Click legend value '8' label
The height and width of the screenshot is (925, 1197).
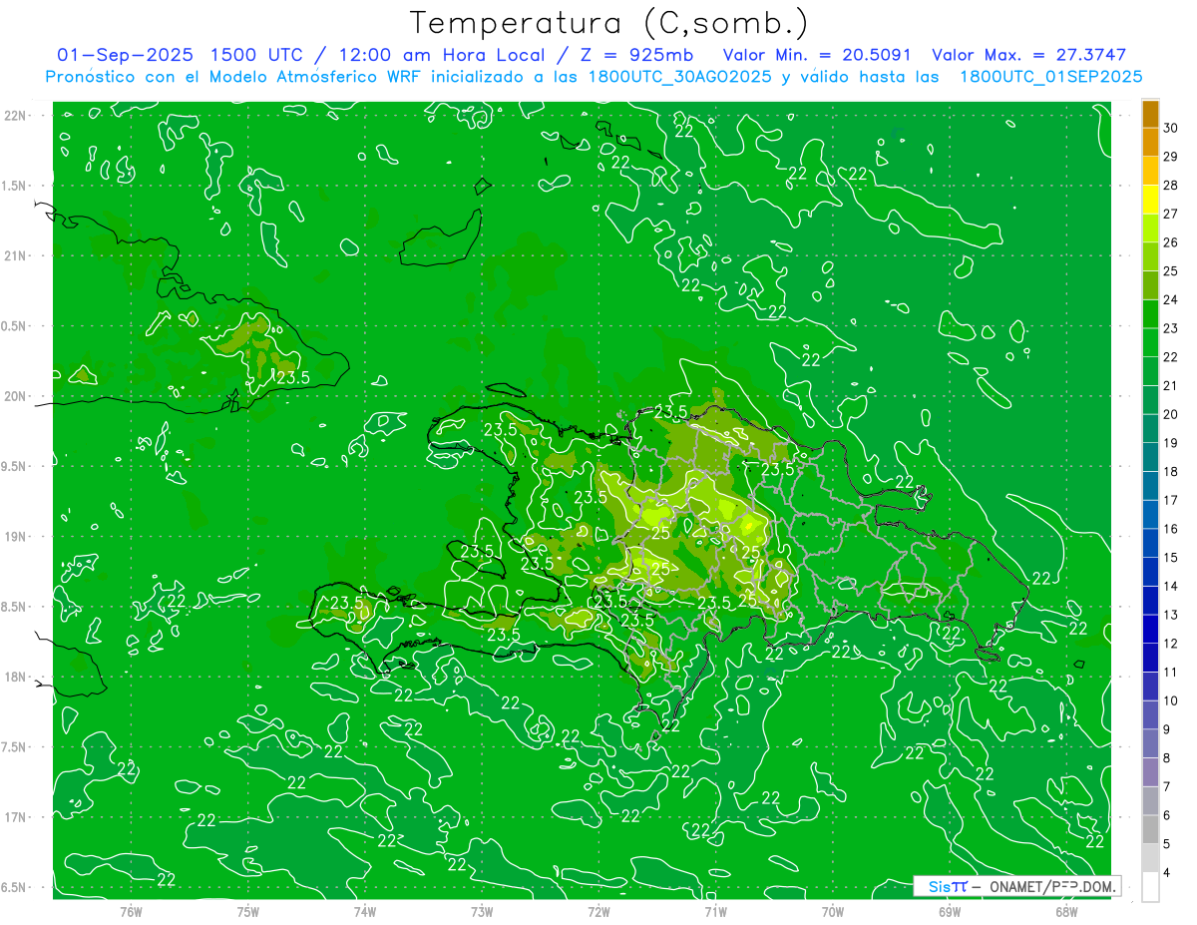tap(1169, 758)
